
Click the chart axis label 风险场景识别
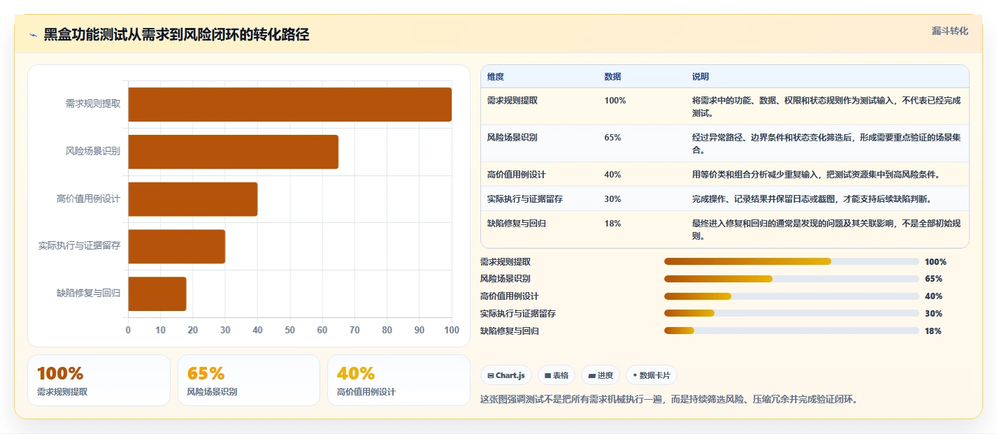[x=93, y=151]
